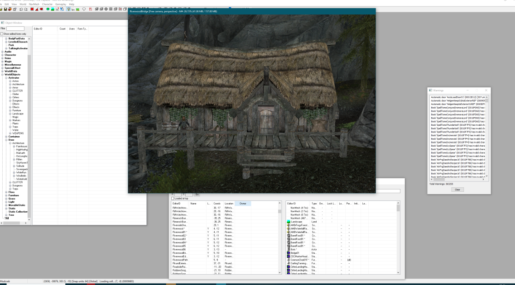This screenshot has height=285, width=515.
Task: Click the red snap-to-reference icon
Action: (x=41, y=9)
